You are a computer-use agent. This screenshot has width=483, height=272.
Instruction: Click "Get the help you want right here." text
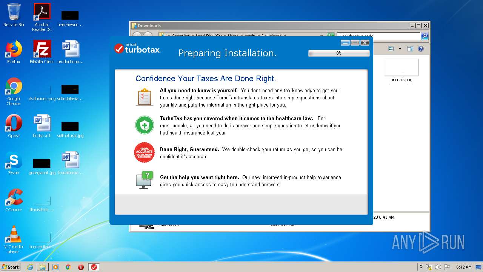(199, 178)
